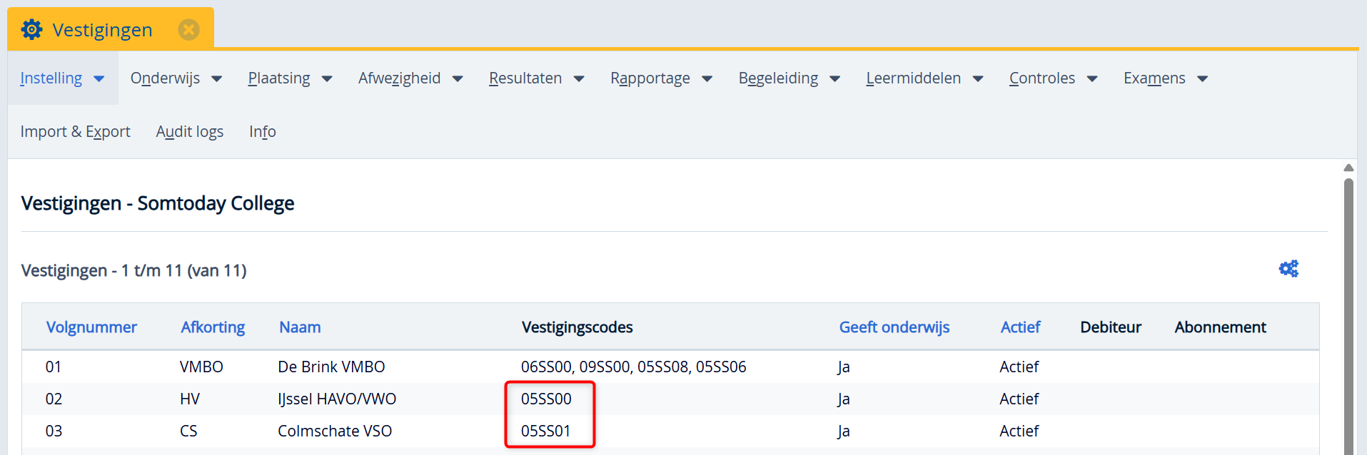This screenshot has height=455, width=1367.
Task: Click the gear icon in Vestigingen tab
Action: [32, 30]
